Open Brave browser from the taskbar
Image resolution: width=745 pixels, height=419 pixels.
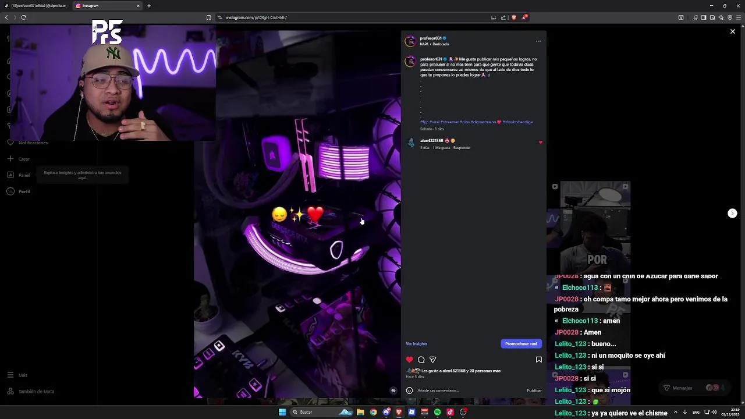[x=399, y=412]
